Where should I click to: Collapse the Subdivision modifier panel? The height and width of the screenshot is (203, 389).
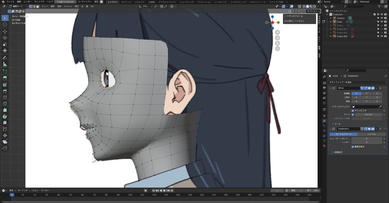[330, 129]
